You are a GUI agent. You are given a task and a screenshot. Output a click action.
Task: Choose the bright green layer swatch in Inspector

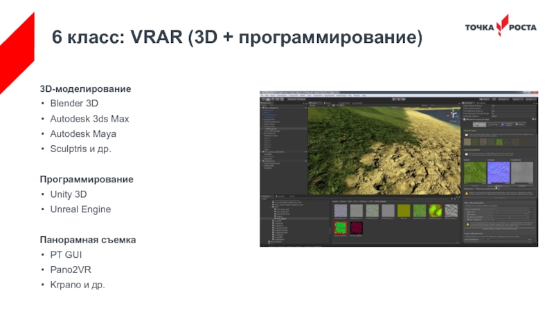tap(499, 142)
